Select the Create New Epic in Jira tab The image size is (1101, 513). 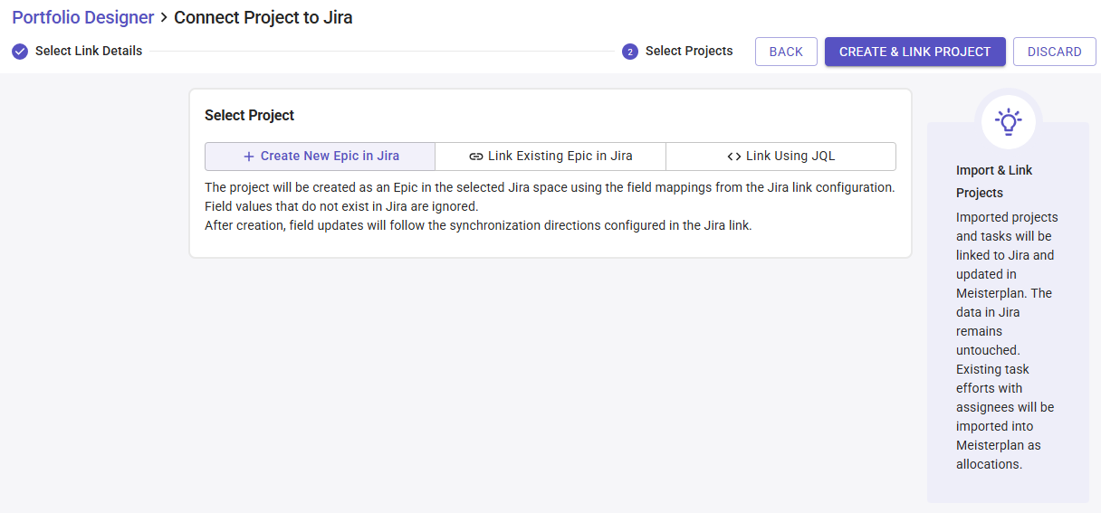click(321, 156)
